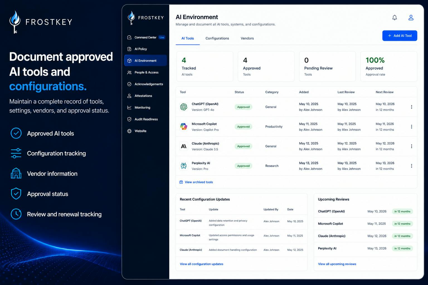428x285 pixels.
Task: Switch to the Configurations tab
Action: [x=217, y=38]
